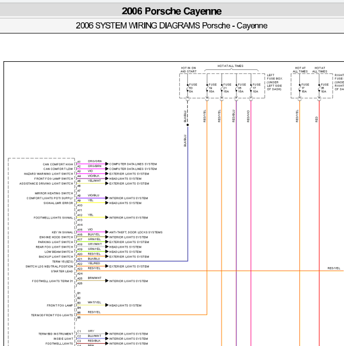Click Fuse 35 15A in the left fuse box
This screenshot has width=344, height=346.
click(242, 88)
